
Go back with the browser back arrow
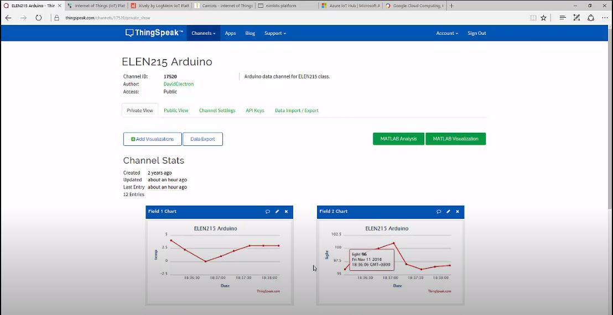click(8, 18)
